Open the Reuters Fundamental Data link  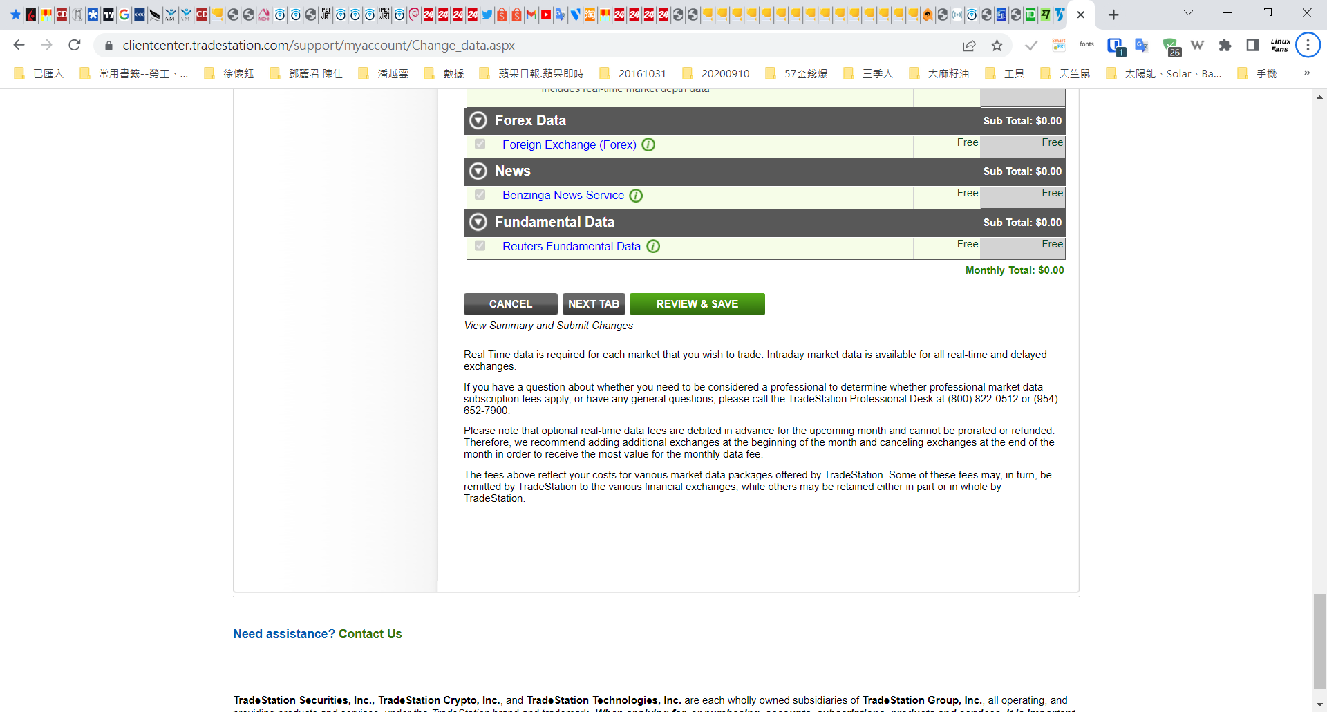coord(572,246)
